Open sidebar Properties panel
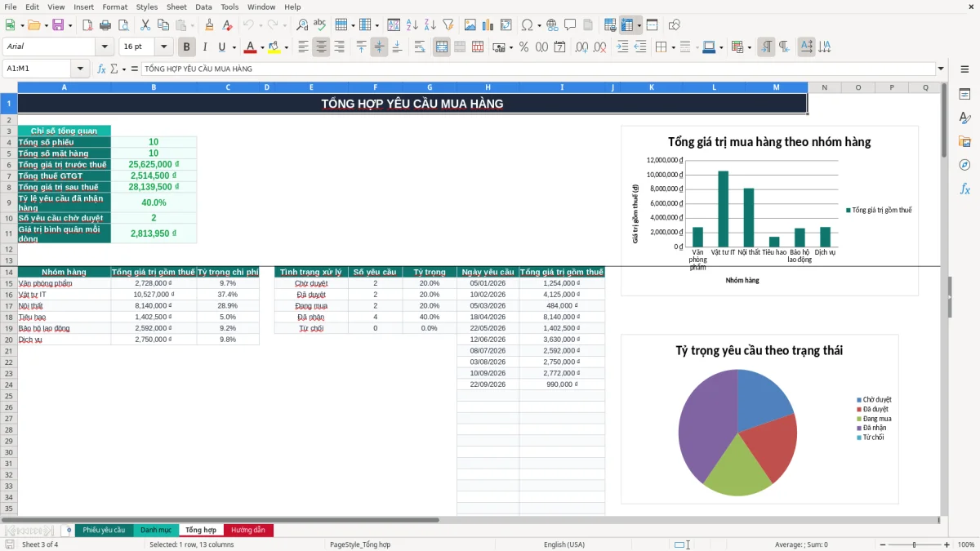This screenshot has width=980, height=551. pyautogui.click(x=964, y=95)
